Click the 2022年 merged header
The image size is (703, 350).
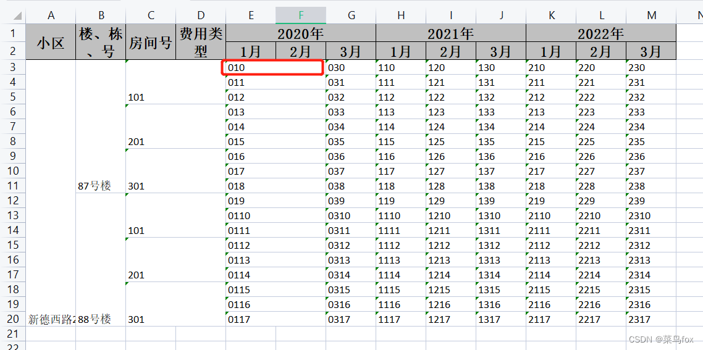[601, 33]
